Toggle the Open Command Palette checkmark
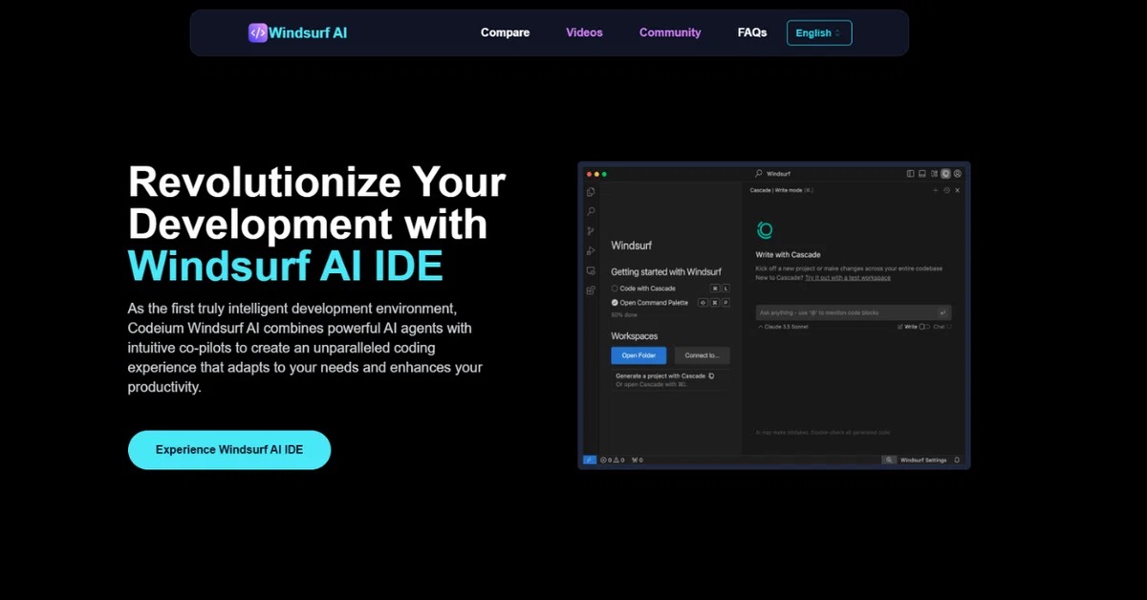 615,302
